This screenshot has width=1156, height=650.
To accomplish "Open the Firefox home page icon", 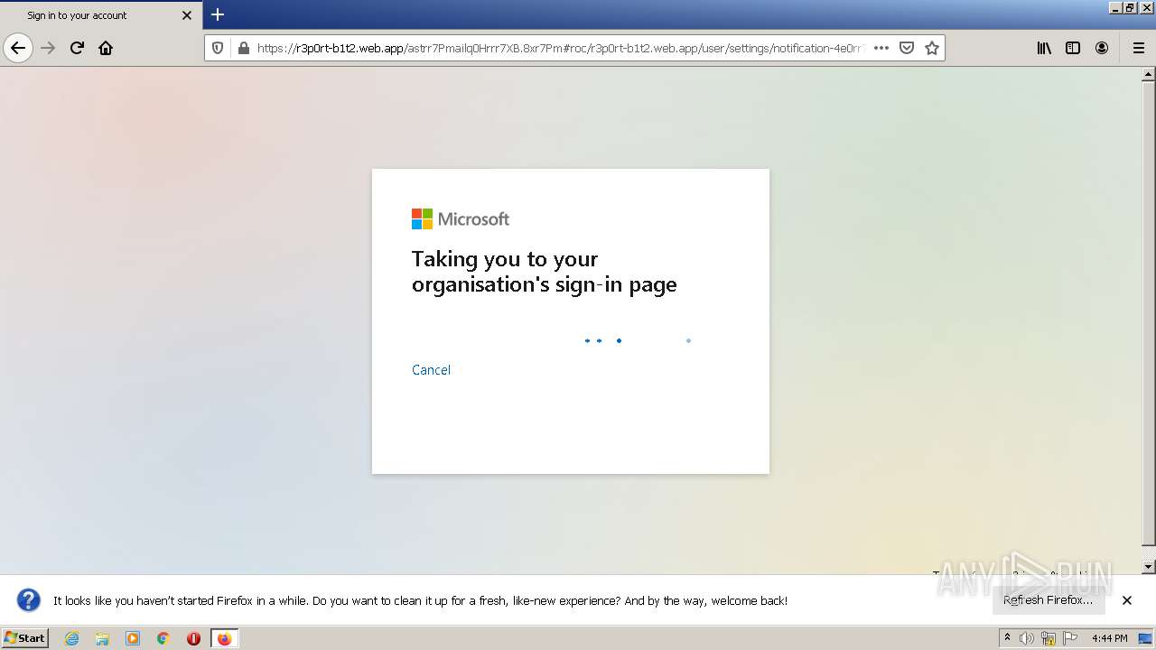I will pos(106,48).
